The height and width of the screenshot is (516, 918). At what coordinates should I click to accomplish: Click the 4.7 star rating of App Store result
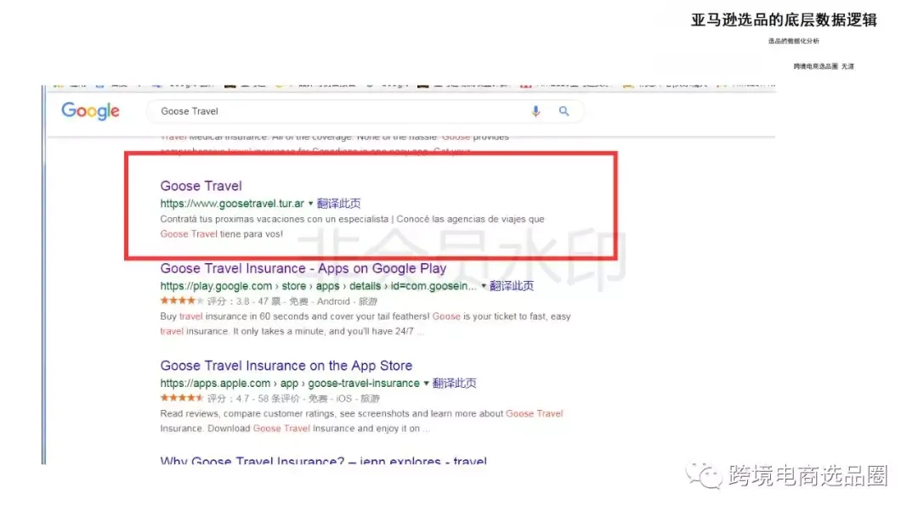click(x=182, y=398)
